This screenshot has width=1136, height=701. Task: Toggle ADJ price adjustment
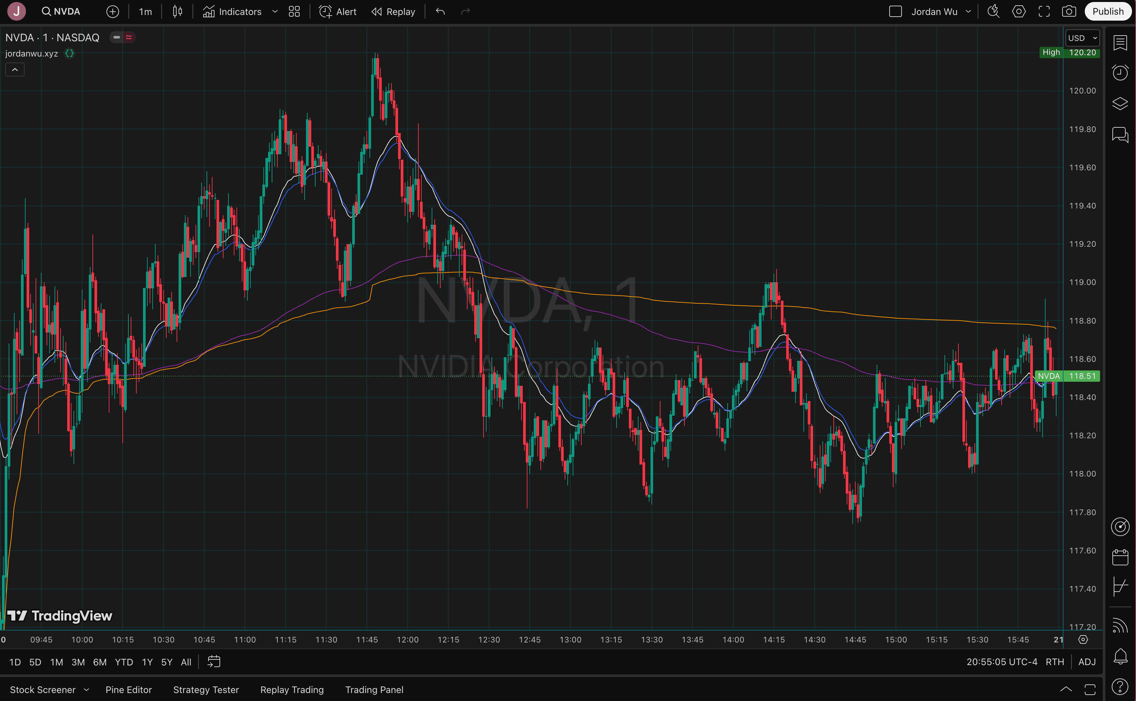(x=1086, y=662)
